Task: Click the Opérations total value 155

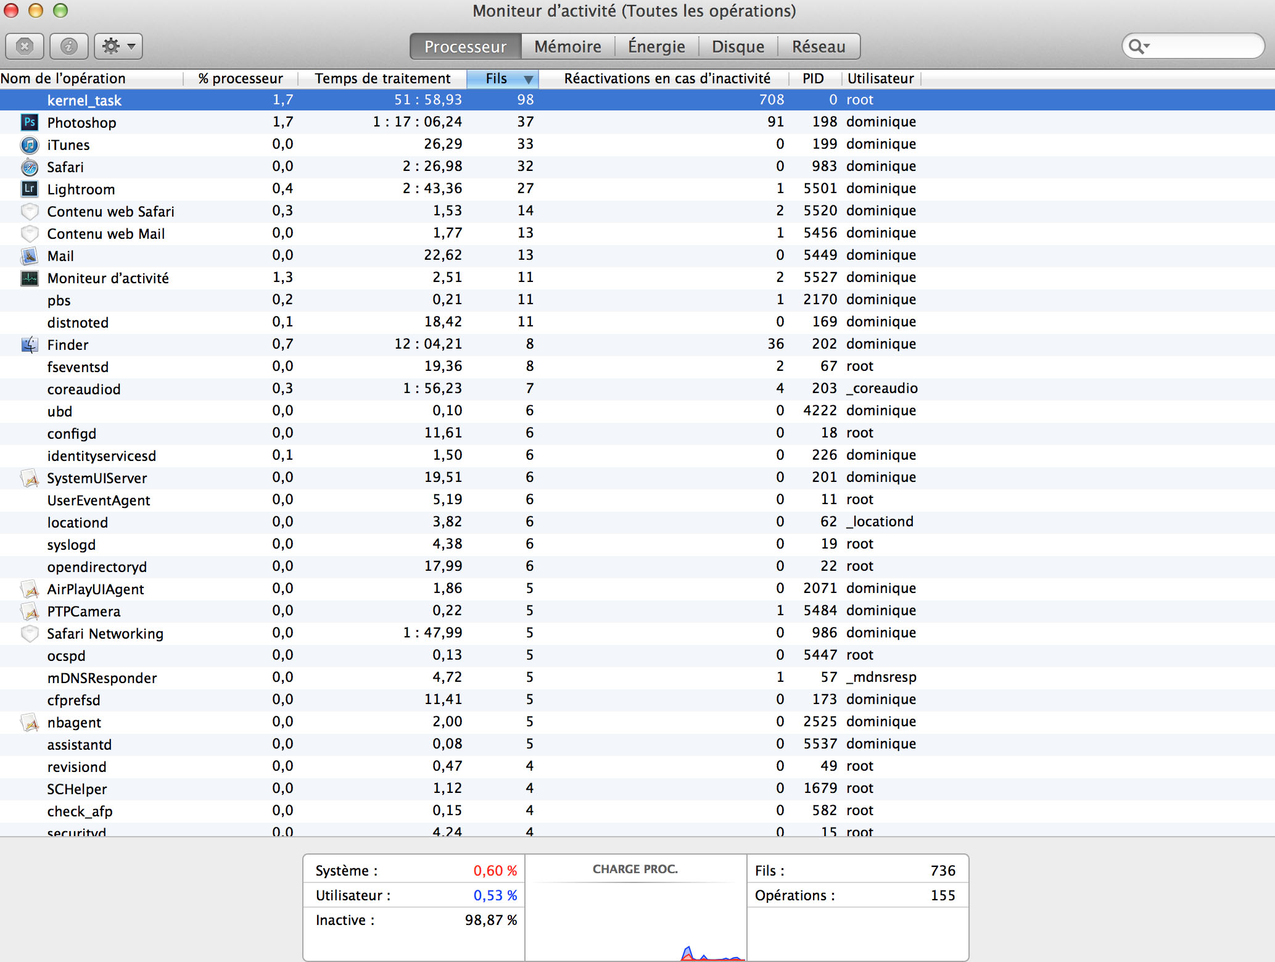Action: point(943,895)
